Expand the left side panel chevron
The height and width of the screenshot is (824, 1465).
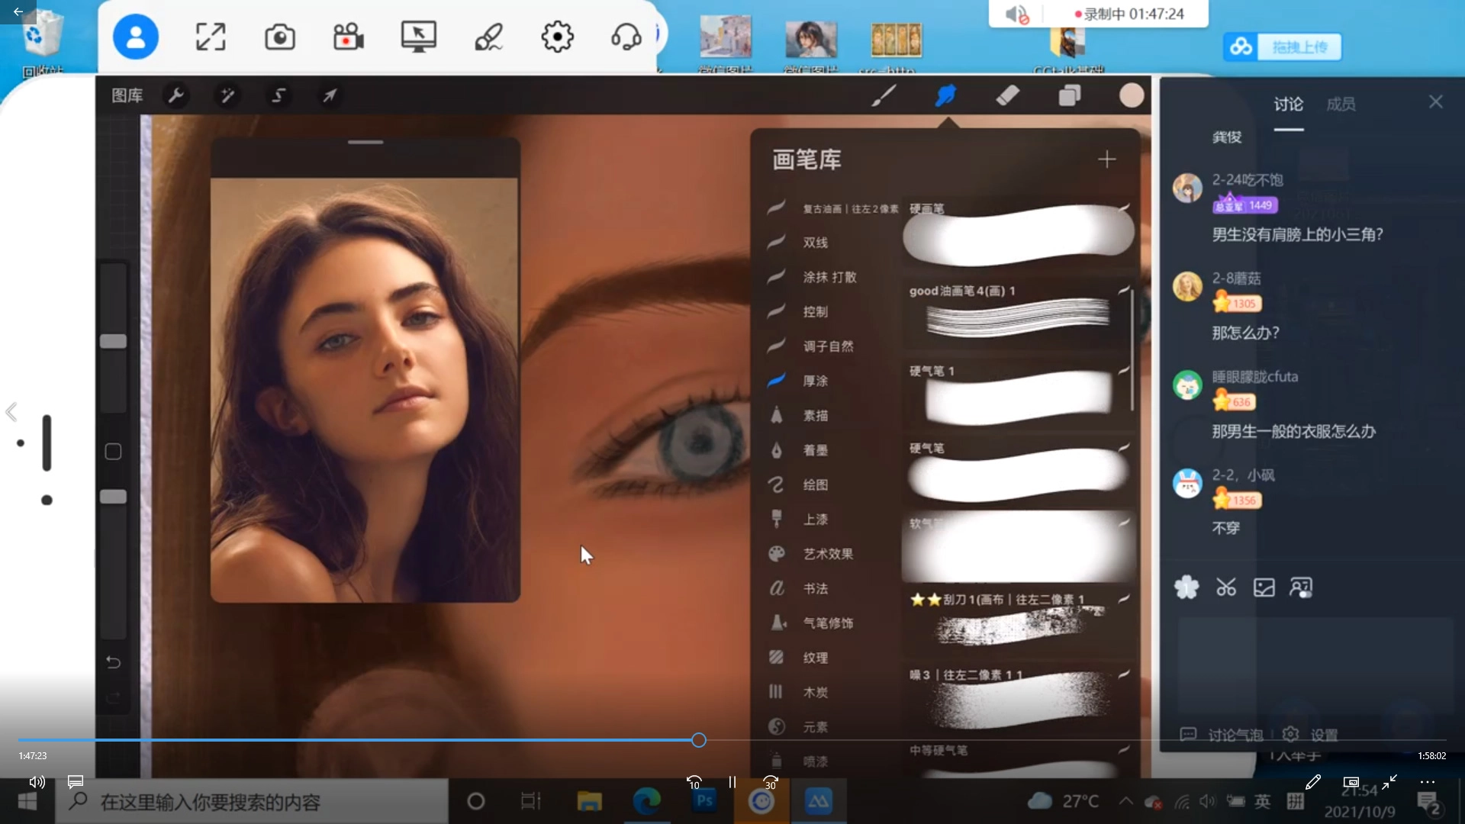click(x=11, y=412)
